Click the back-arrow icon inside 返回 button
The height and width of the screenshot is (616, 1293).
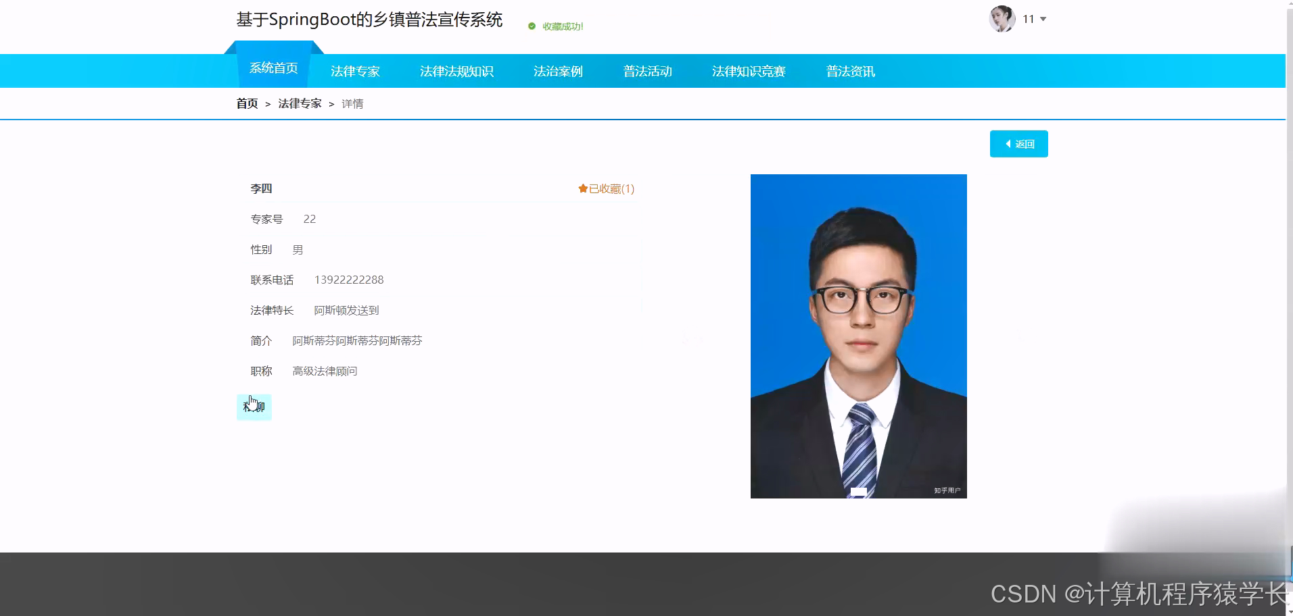point(1008,144)
